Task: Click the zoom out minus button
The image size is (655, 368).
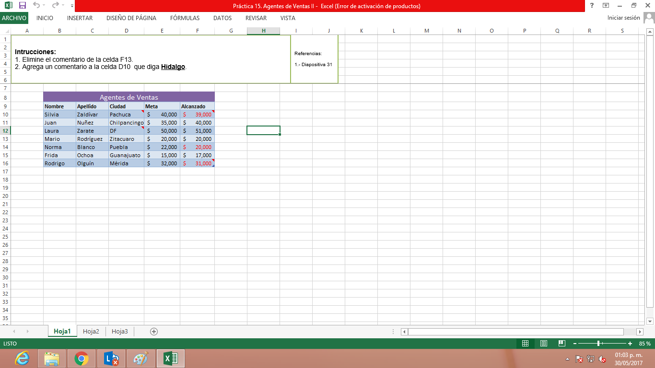Action: 575,344
